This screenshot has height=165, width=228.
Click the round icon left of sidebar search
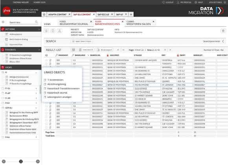[3, 22]
